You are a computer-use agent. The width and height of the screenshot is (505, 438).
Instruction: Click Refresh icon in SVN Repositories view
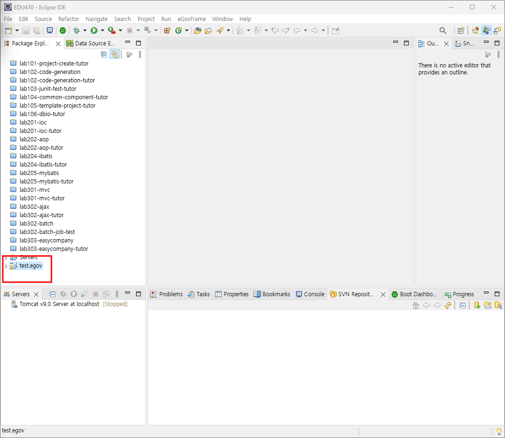click(x=448, y=305)
